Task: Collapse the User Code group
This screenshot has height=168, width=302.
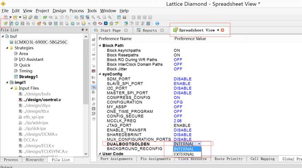Action: [100, 154]
